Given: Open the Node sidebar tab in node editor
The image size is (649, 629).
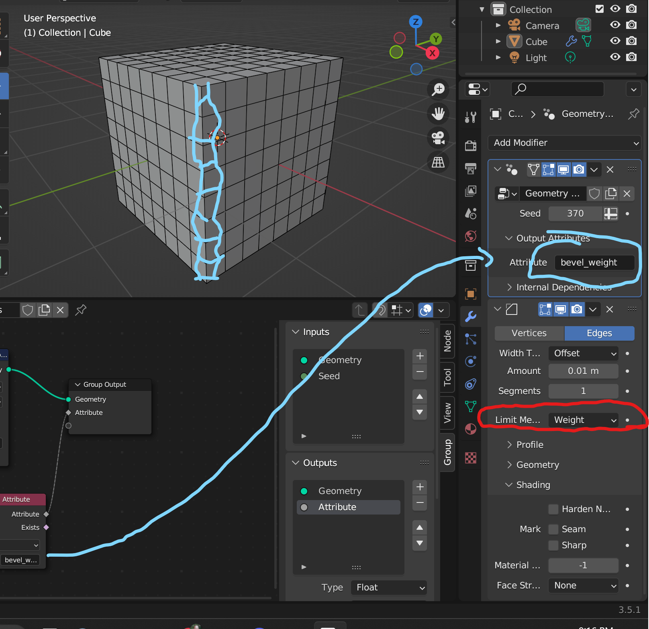Looking at the screenshot, I should tap(447, 341).
